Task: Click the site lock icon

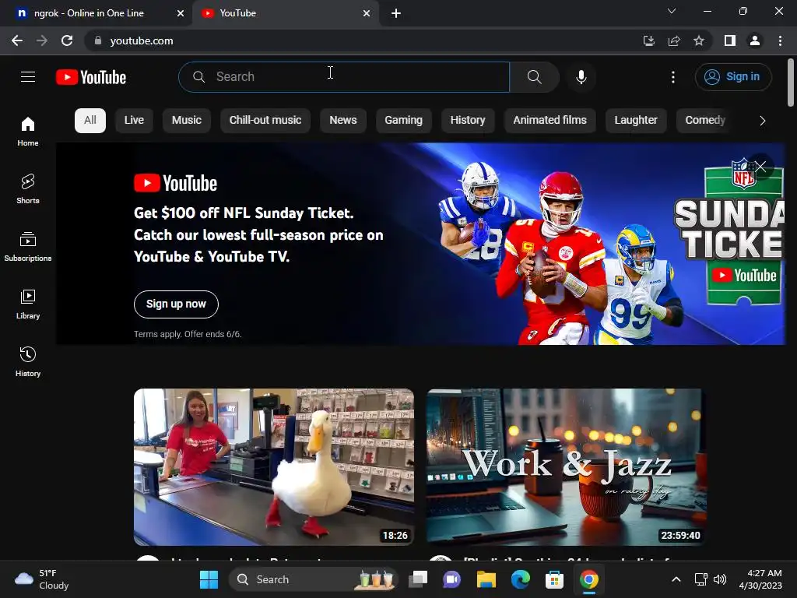Action: coord(98,40)
